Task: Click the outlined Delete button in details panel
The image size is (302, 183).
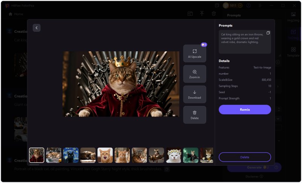Action: [x=245, y=157]
